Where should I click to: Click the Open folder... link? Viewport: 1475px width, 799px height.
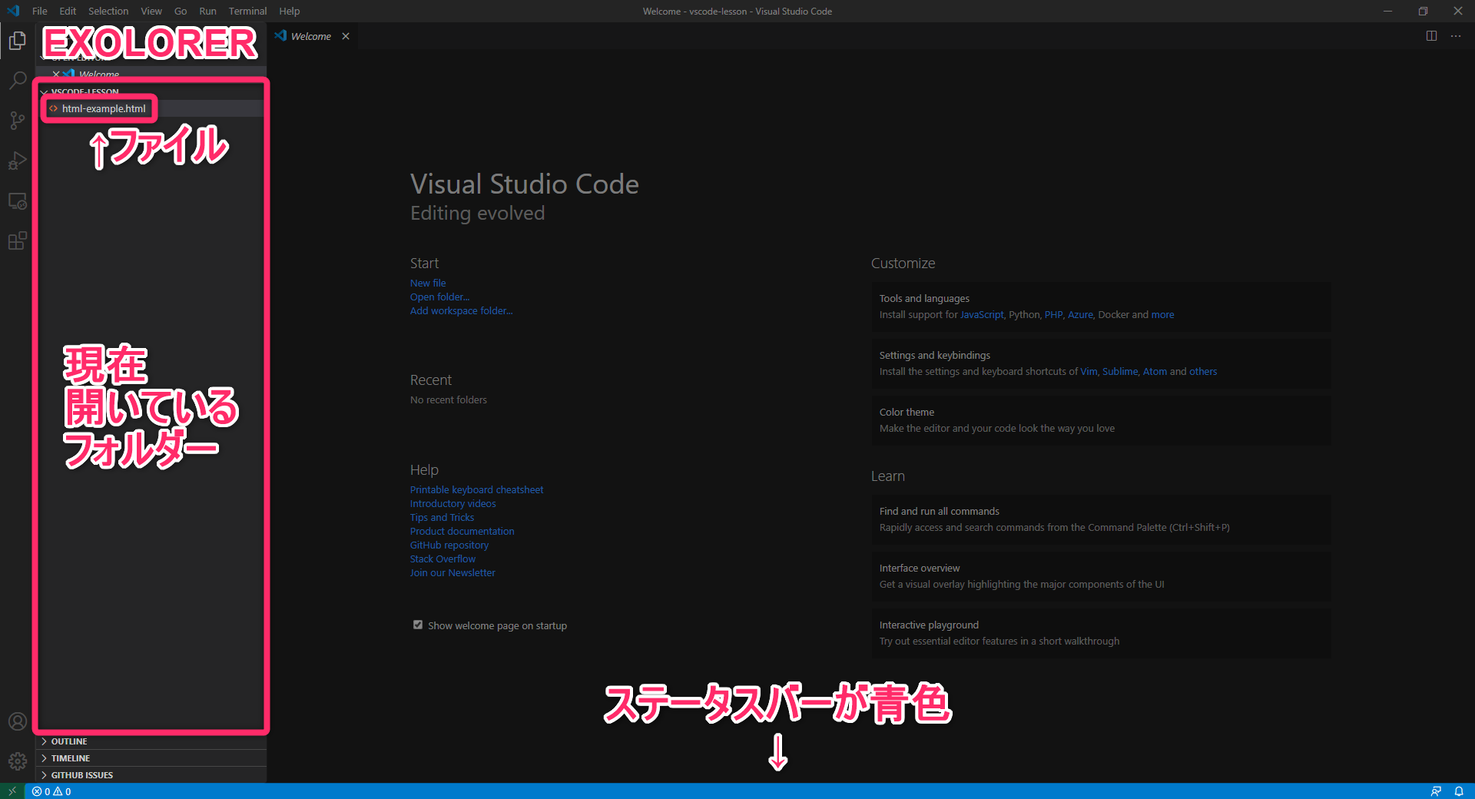click(x=439, y=297)
